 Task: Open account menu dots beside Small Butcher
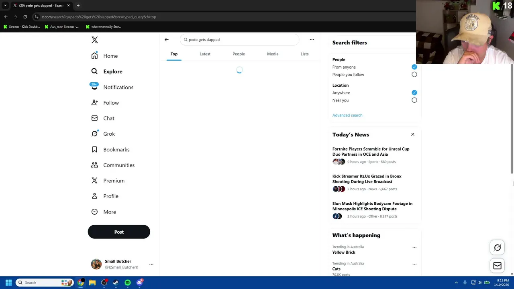tap(151, 264)
